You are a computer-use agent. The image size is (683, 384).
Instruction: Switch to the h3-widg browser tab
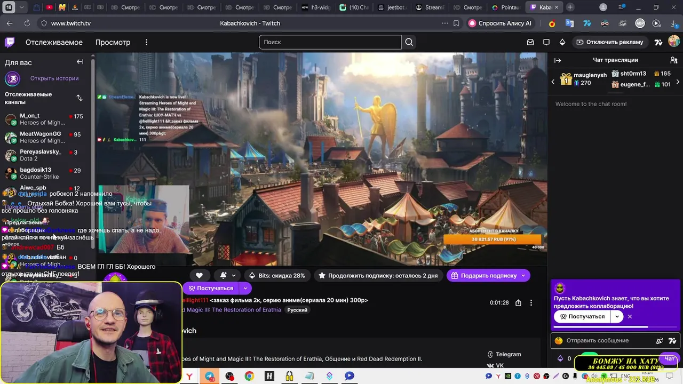pos(316,7)
